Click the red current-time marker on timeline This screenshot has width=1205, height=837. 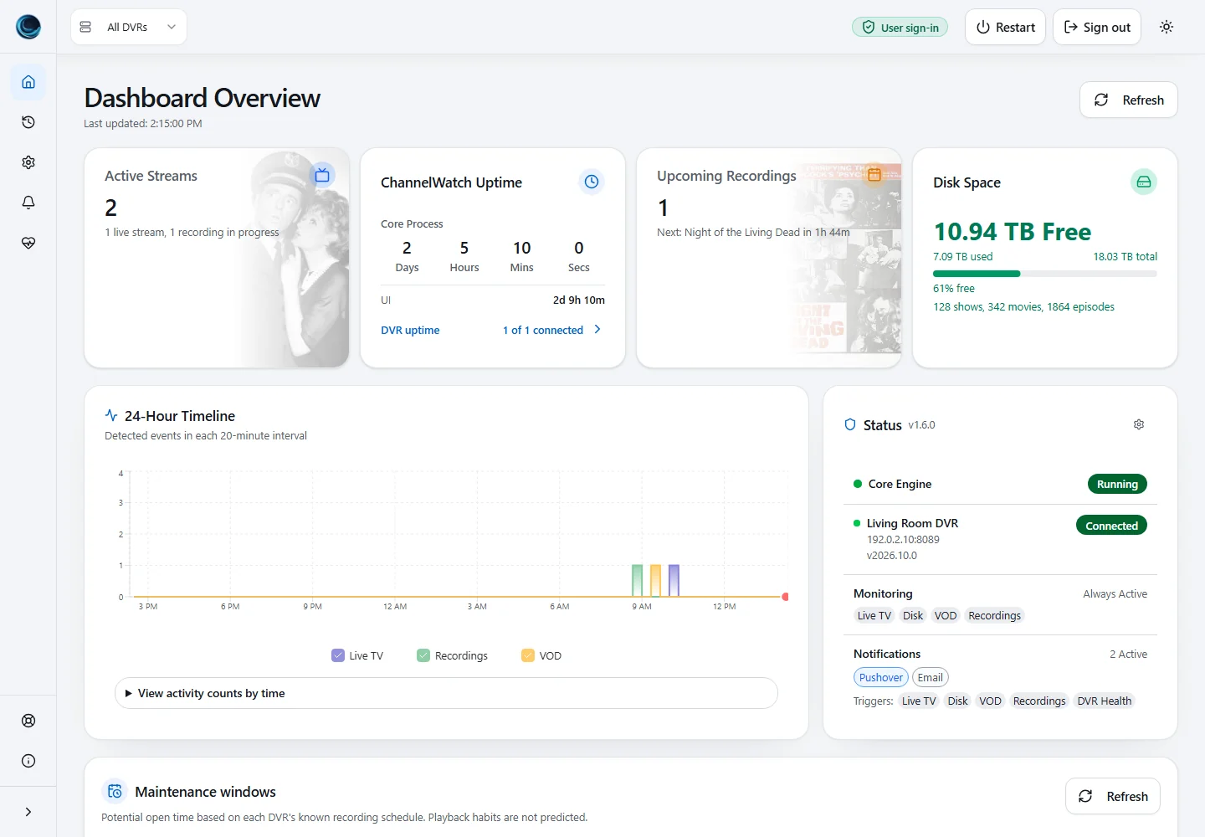[785, 597]
